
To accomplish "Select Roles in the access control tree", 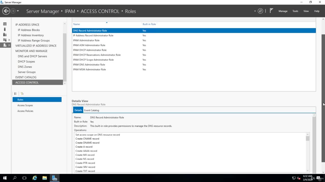I will [x=37, y=100].
